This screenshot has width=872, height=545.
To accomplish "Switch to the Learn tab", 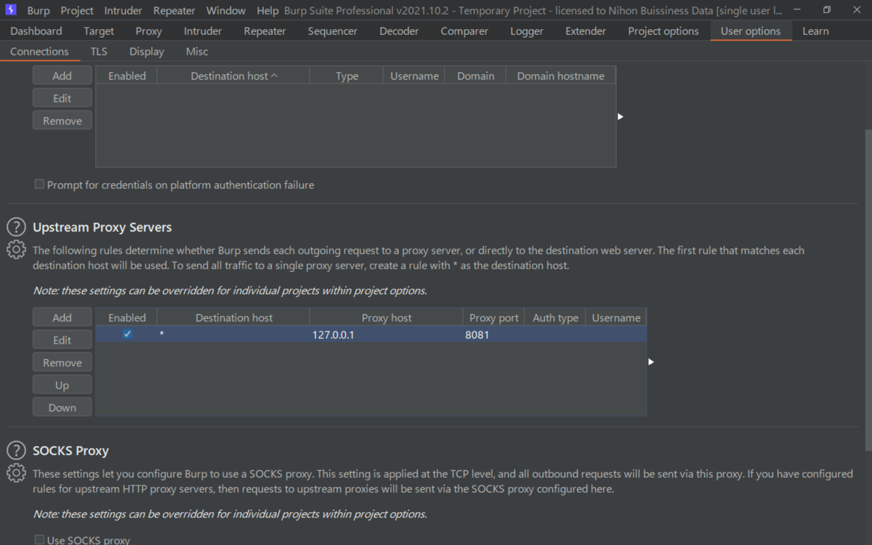I will (x=815, y=31).
